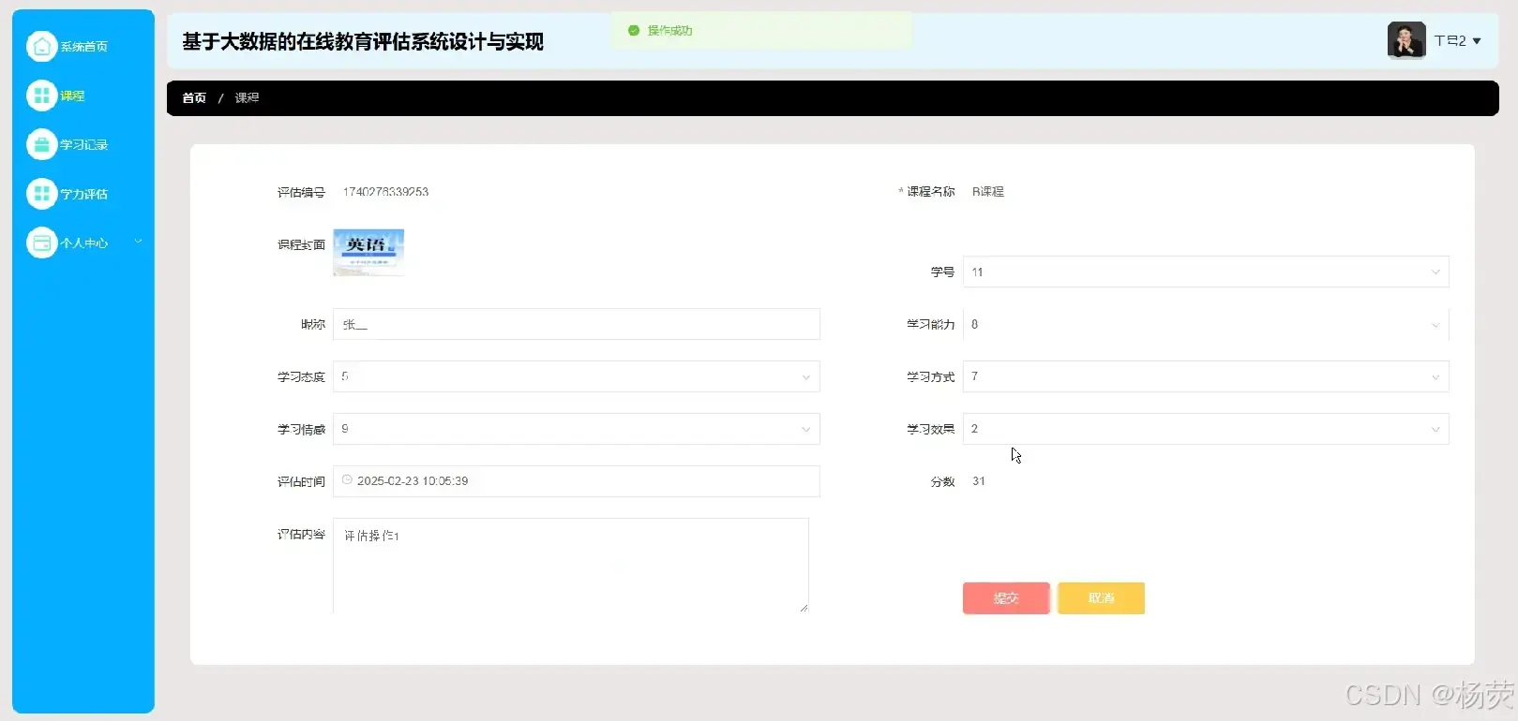Click the briefcase icon for 学习记录
This screenshot has width=1518, height=721.
click(41, 144)
